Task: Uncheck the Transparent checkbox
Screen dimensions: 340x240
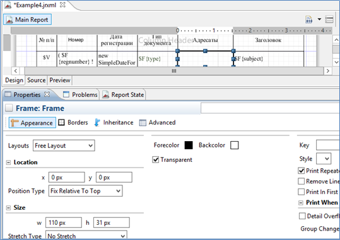Action: [x=155, y=160]
